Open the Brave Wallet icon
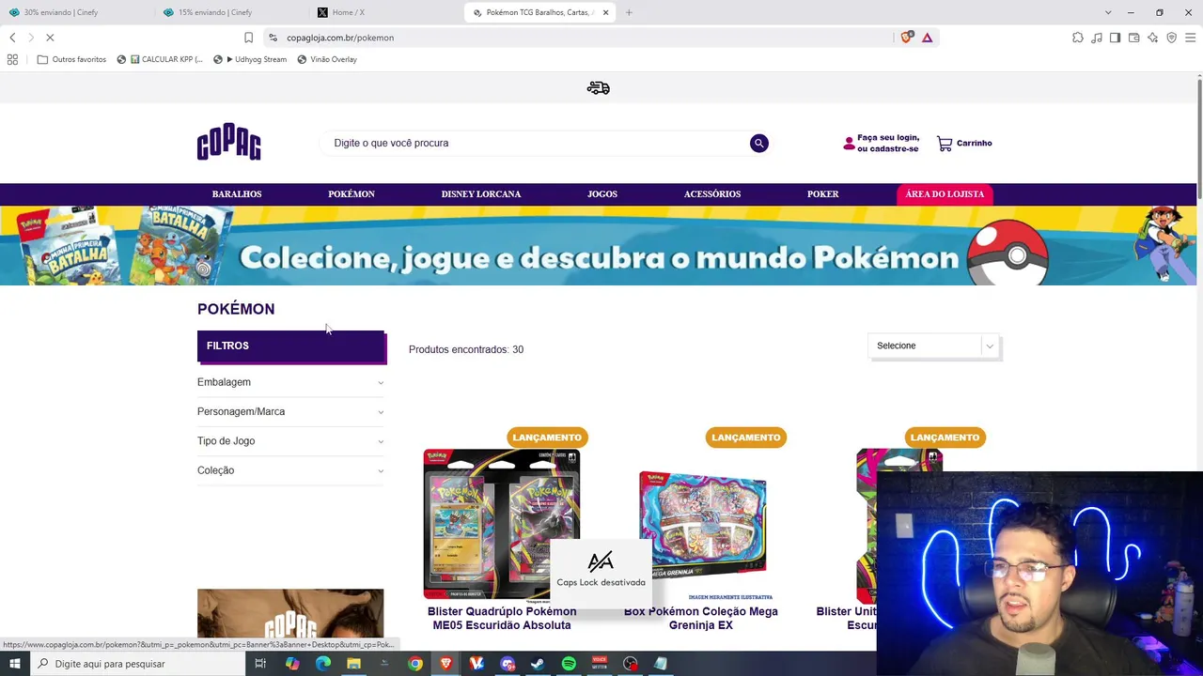The height and width of the screenshot is (676, 1203). (x=1133, y=38)
